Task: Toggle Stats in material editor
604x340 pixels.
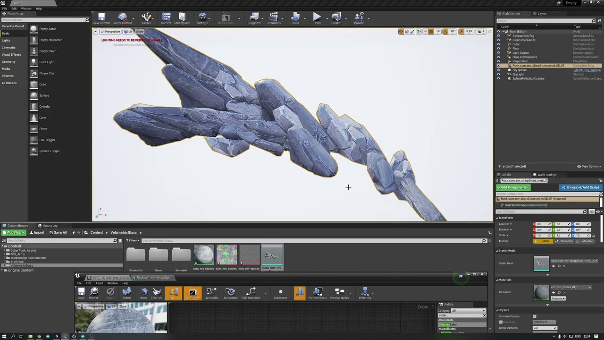Action: click(299, 293)
